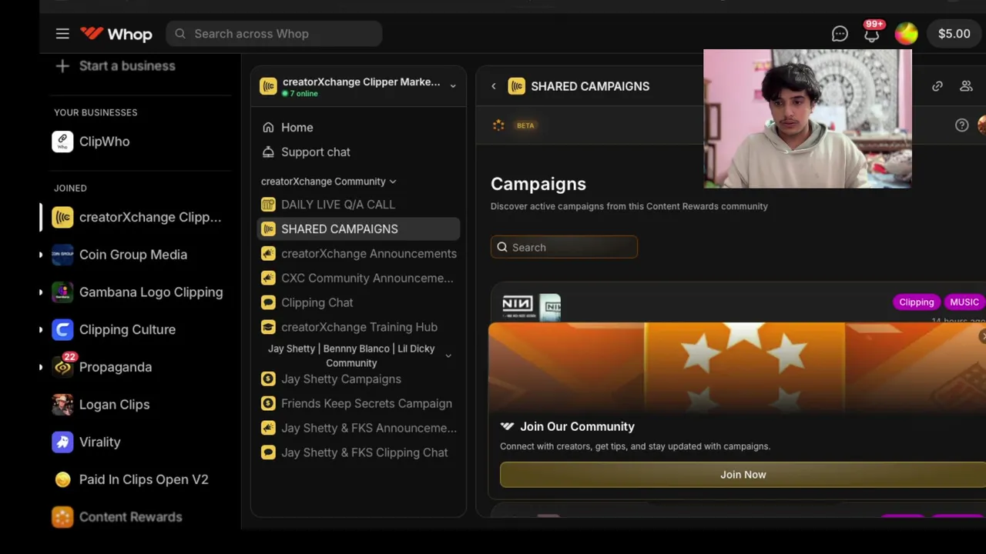Click the BETA badge

pos(525,125)
